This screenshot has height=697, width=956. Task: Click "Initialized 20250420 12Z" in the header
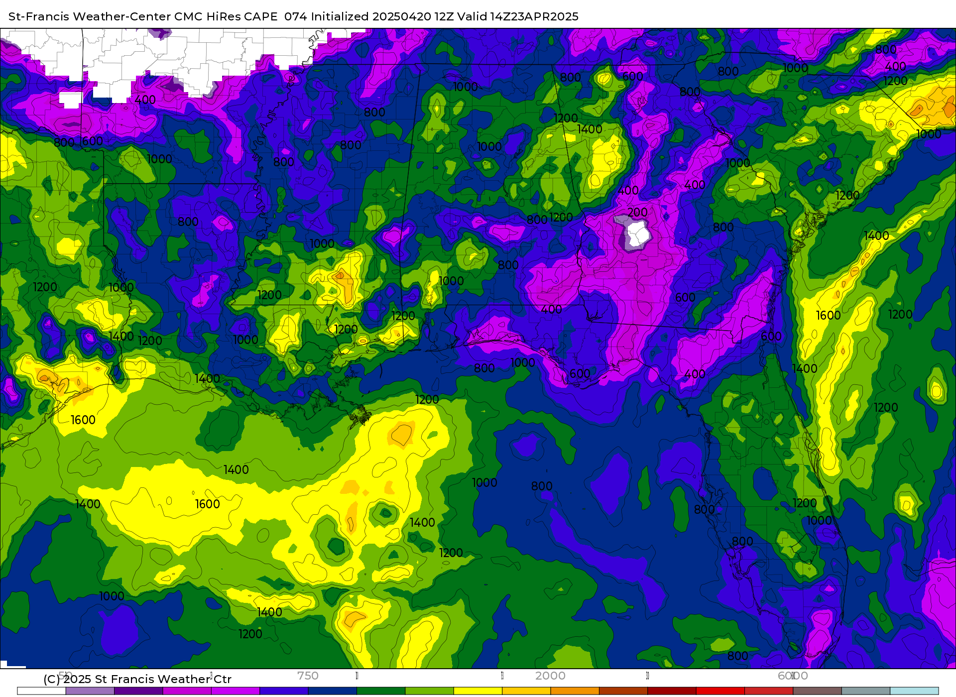[382, 16]
